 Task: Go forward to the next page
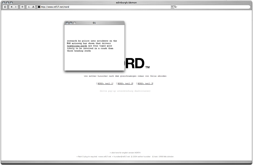(x=16, y=7)
